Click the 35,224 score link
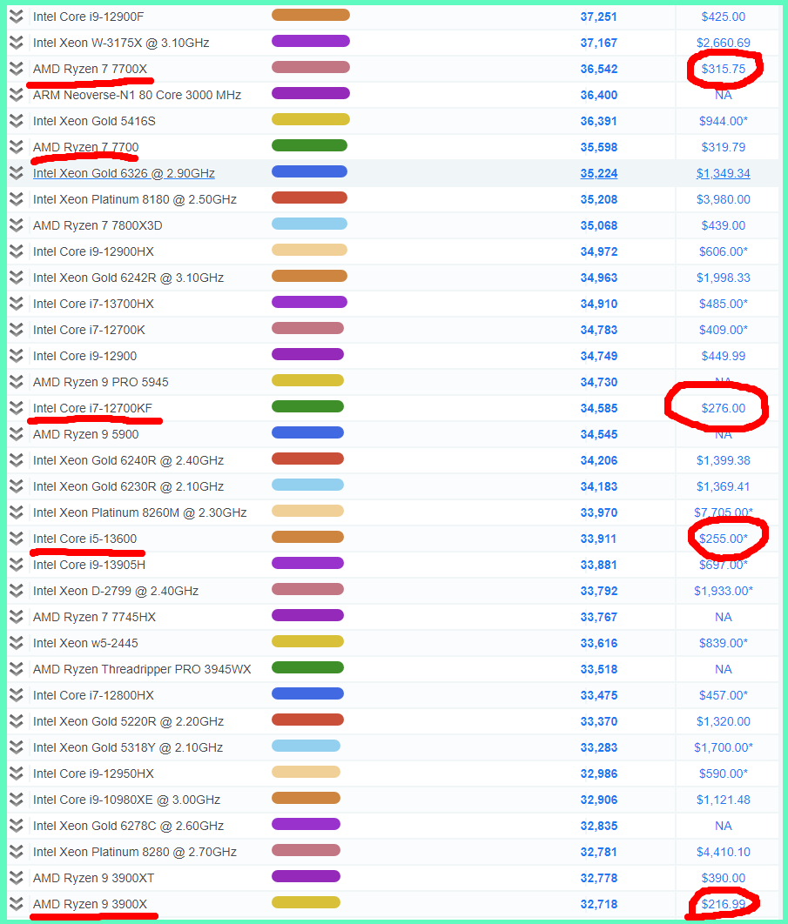The height and width of the screenshot is (924, 788). (x=599, y=173)
